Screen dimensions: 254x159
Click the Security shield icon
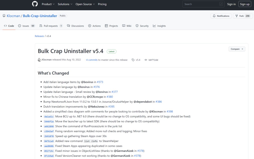click(x=137, y=26)
